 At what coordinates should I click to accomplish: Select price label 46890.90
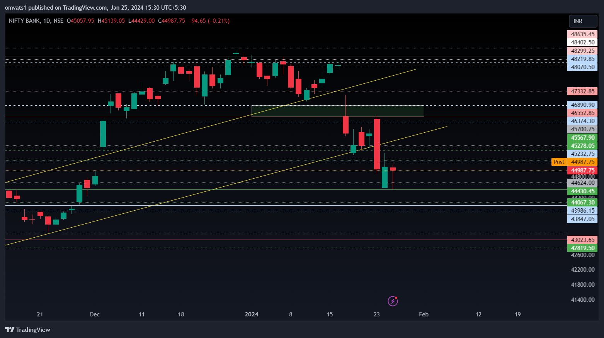(x=582, y=105)
